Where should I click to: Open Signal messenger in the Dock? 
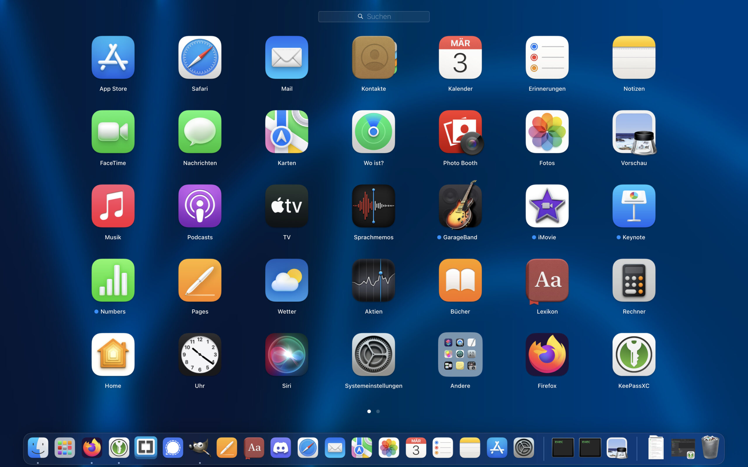pos(173,447)
